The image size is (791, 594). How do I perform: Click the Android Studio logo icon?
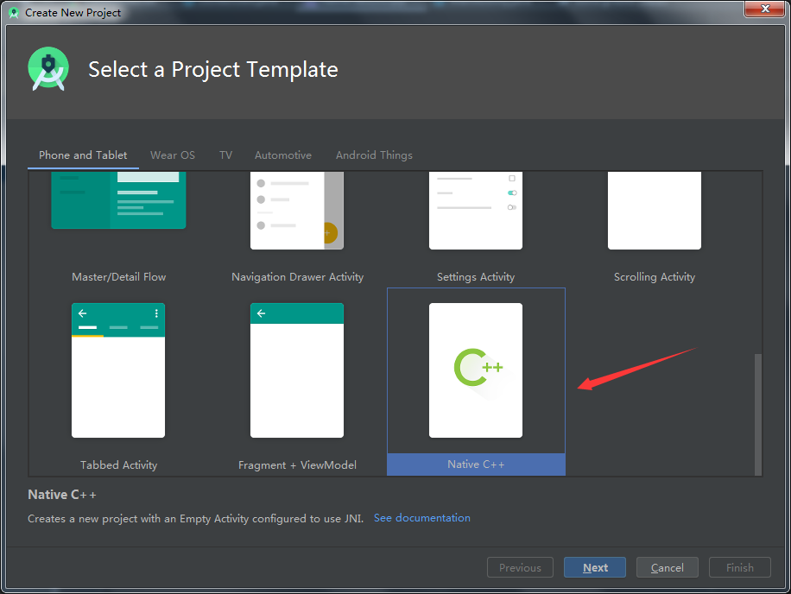tap(48, 69)
